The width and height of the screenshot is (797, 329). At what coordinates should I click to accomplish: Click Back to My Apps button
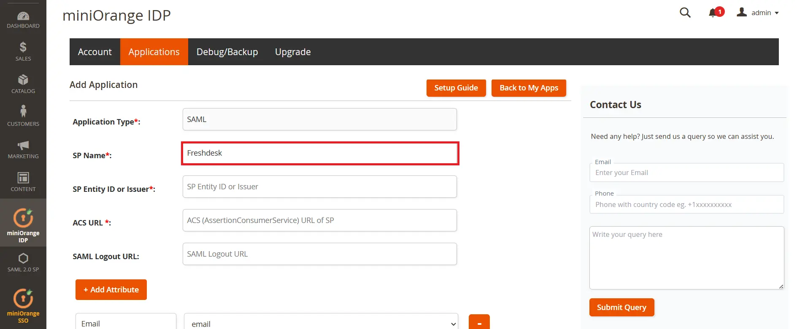pyautogui.click(x=529, y=88)
